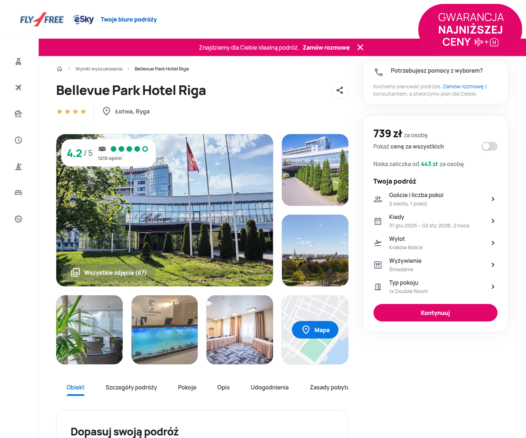Expand 'Goście i liczba pokoi' row

435,199
